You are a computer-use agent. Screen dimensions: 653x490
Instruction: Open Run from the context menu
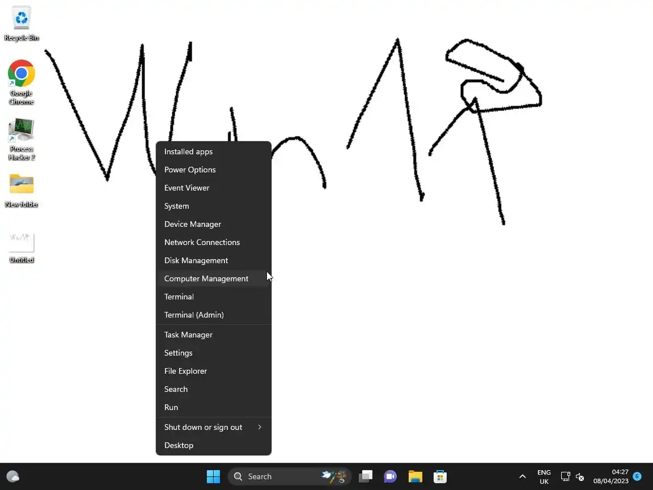click(214, 407)
